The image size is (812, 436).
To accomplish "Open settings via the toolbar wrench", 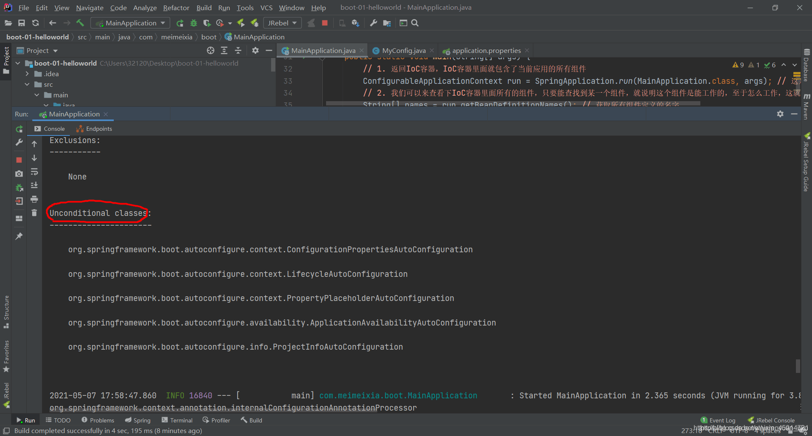I will click(x=373, y=23).
